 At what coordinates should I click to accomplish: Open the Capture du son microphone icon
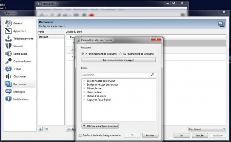[8, 61]
